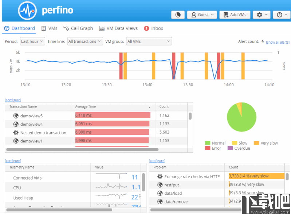The height and width of the screenshot is (214, 291).
Task: Click the Used Heap sparkline graph
Action: [x=111, y=196]
